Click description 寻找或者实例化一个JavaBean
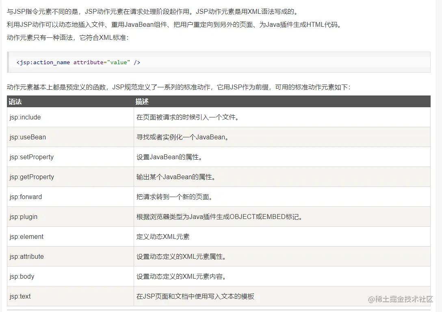 183,137
